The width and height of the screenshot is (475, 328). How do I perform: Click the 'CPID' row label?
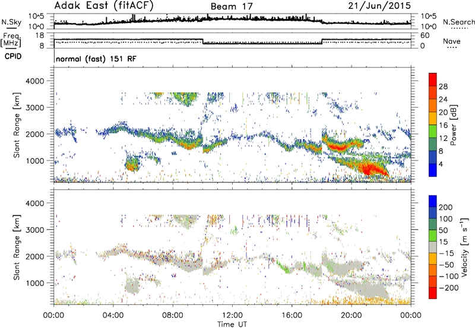(x=13, y=56)
